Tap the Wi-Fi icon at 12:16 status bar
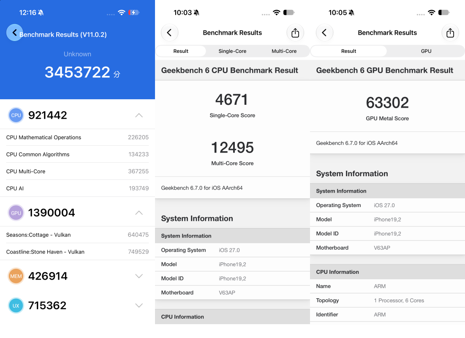The image size is (465, 338). (x=122, y=12)
